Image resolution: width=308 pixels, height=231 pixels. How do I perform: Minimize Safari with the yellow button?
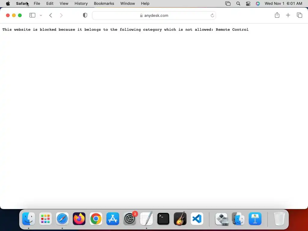[14, 15]
